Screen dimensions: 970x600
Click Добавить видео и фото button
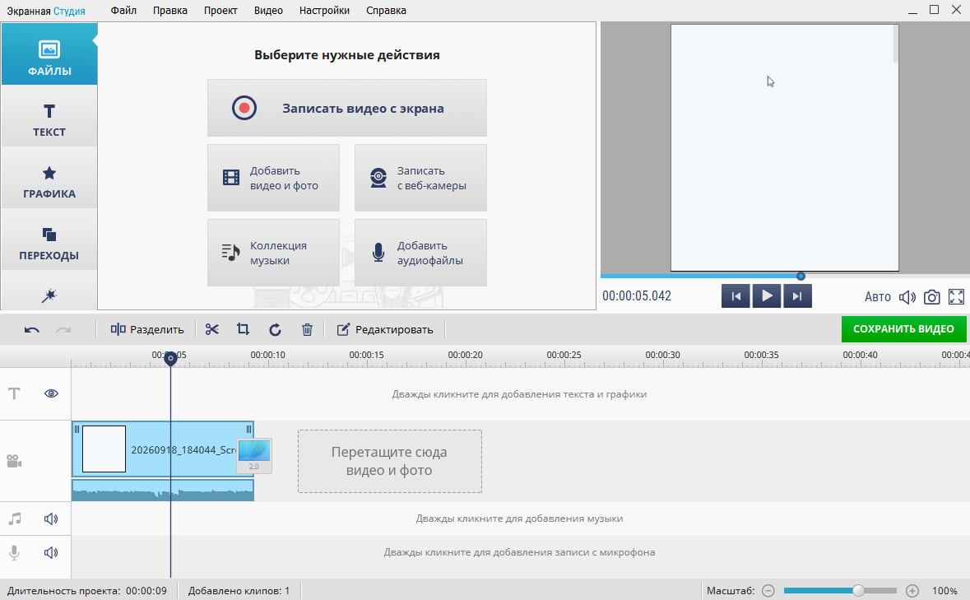coord(273,178)
